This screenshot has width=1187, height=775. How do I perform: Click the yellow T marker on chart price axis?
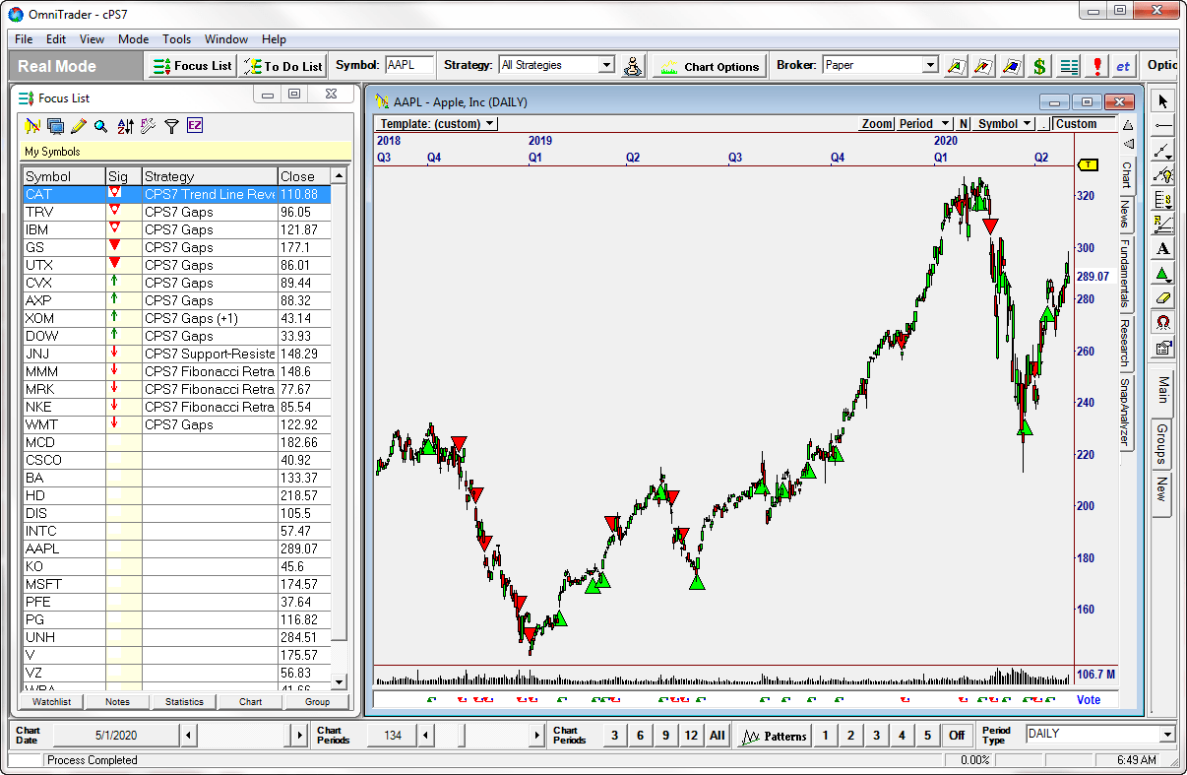point(1088,165)
